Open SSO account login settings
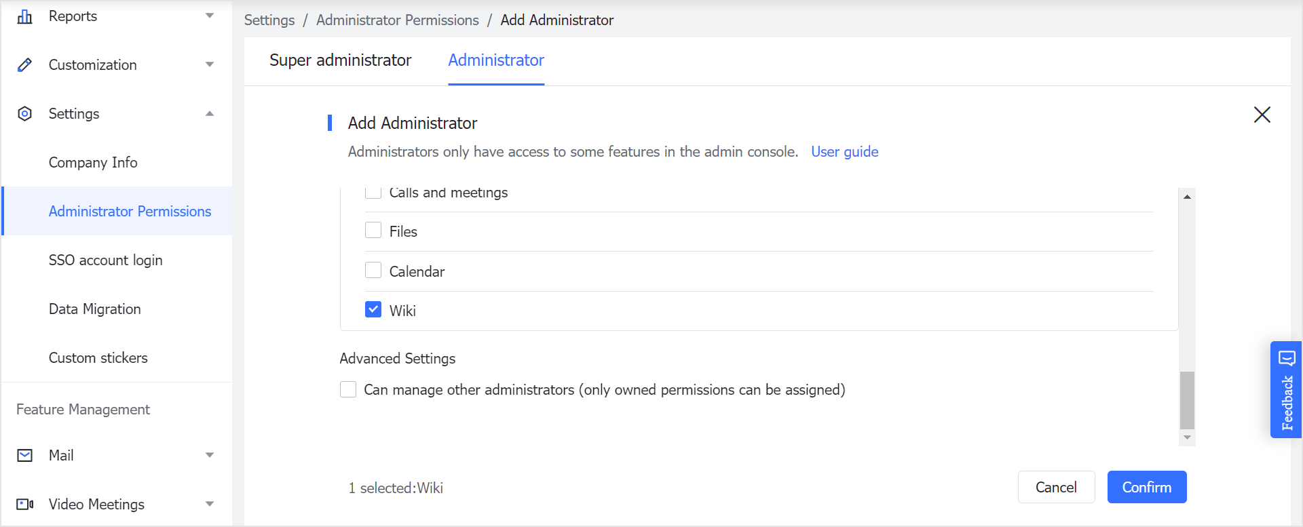The image size is (1303, 527). click(105, 260)
